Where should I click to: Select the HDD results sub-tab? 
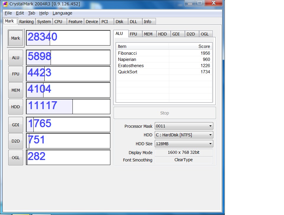tap(163, 34)
